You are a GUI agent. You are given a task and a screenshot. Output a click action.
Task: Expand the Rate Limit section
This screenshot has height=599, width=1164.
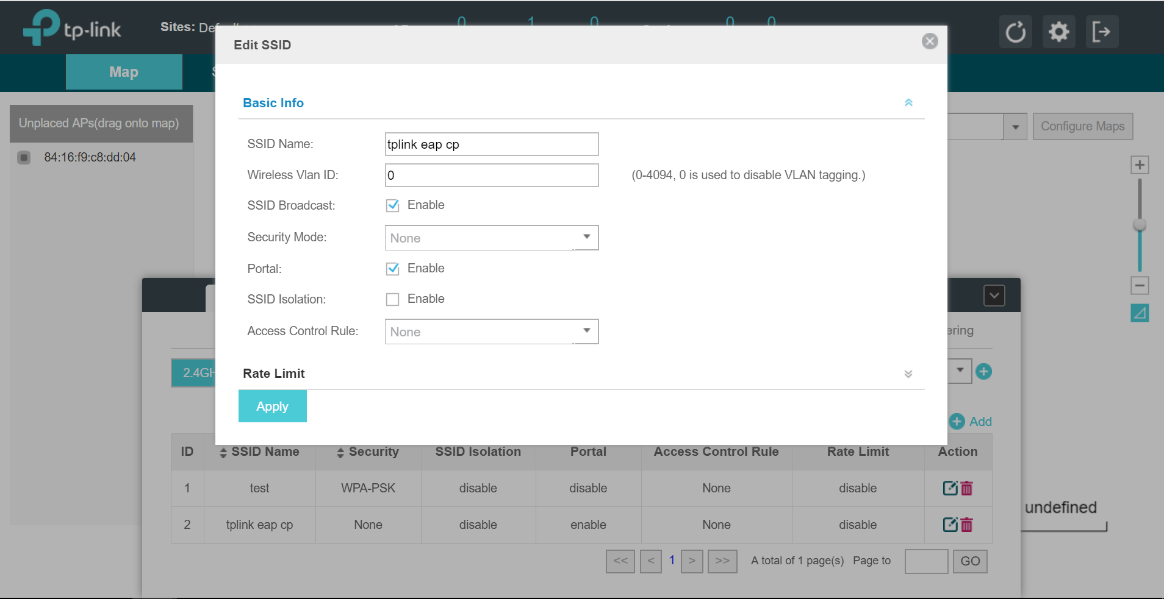(x=908, y=374)
